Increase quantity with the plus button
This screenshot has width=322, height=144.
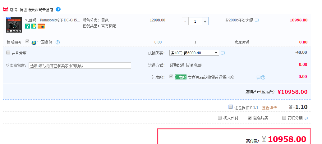coord(205,21)
